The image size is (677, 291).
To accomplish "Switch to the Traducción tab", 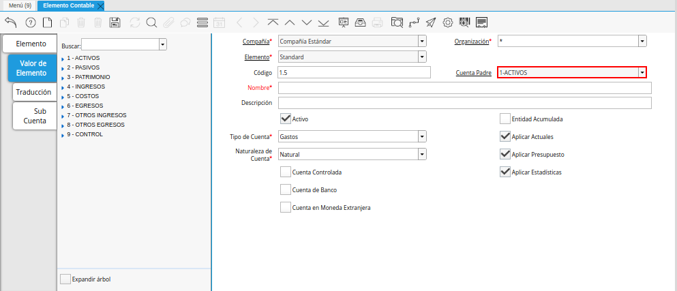I will pyautogui.click(x=34, y=91).
